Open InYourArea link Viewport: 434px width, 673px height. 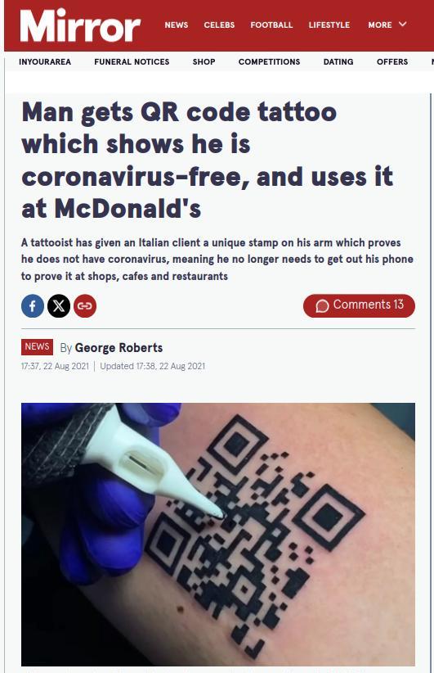[x=45, y=61]
